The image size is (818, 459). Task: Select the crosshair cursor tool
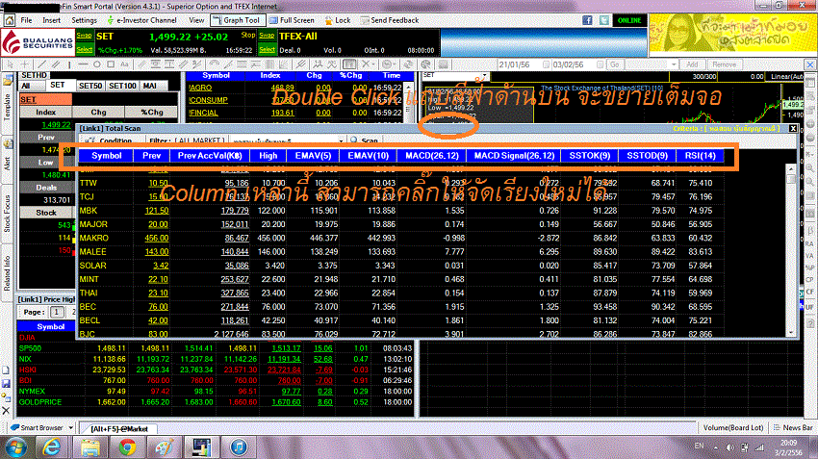click(x=24, y=64)
